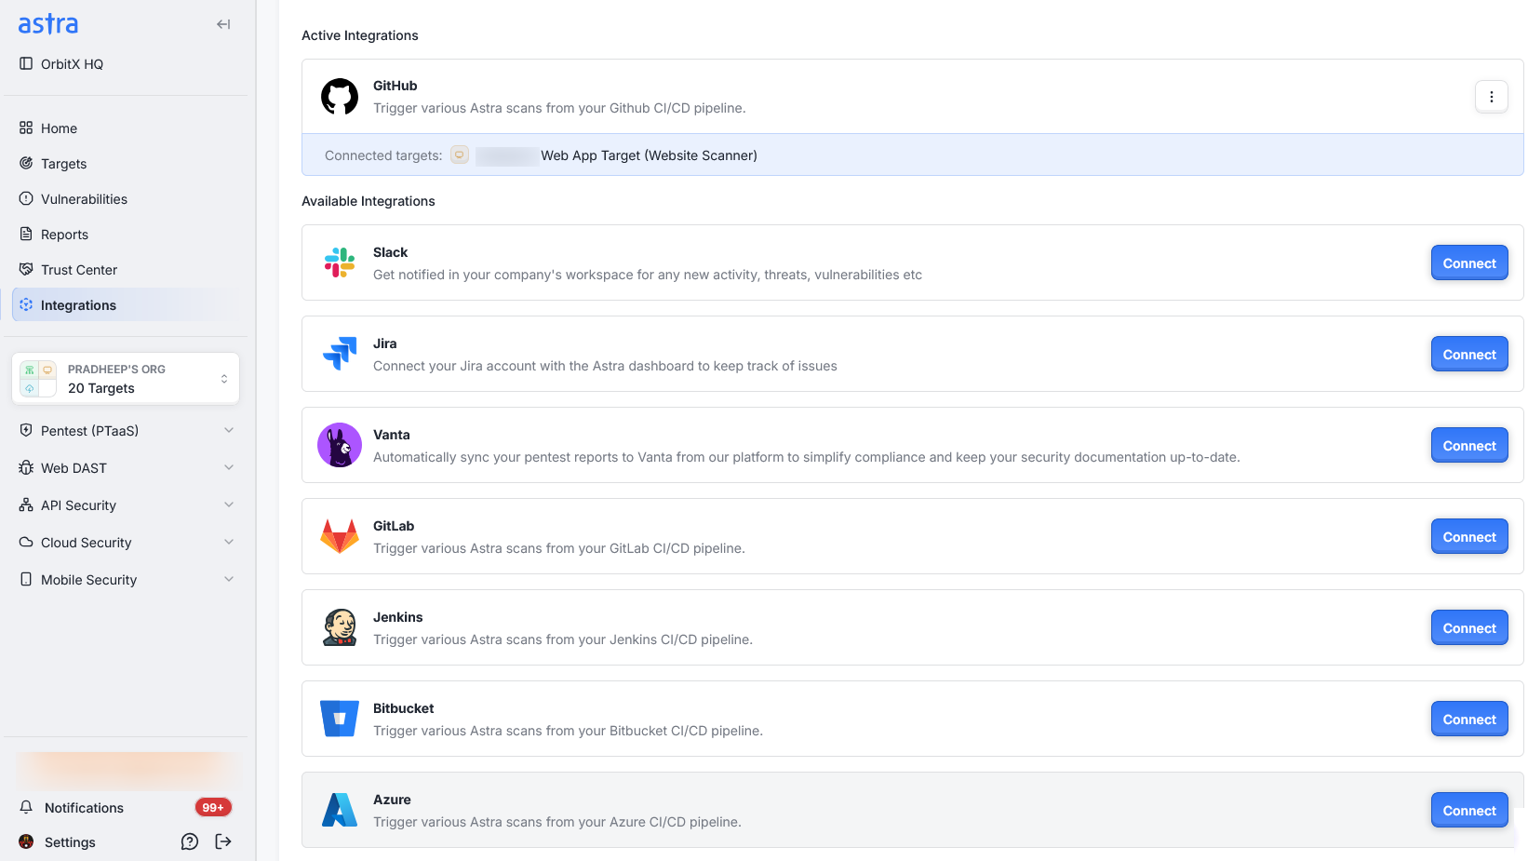Viewport: 1528px width, 861px height.
Task: Click the Available Integrations heading
Action: (x=369, y=201)
